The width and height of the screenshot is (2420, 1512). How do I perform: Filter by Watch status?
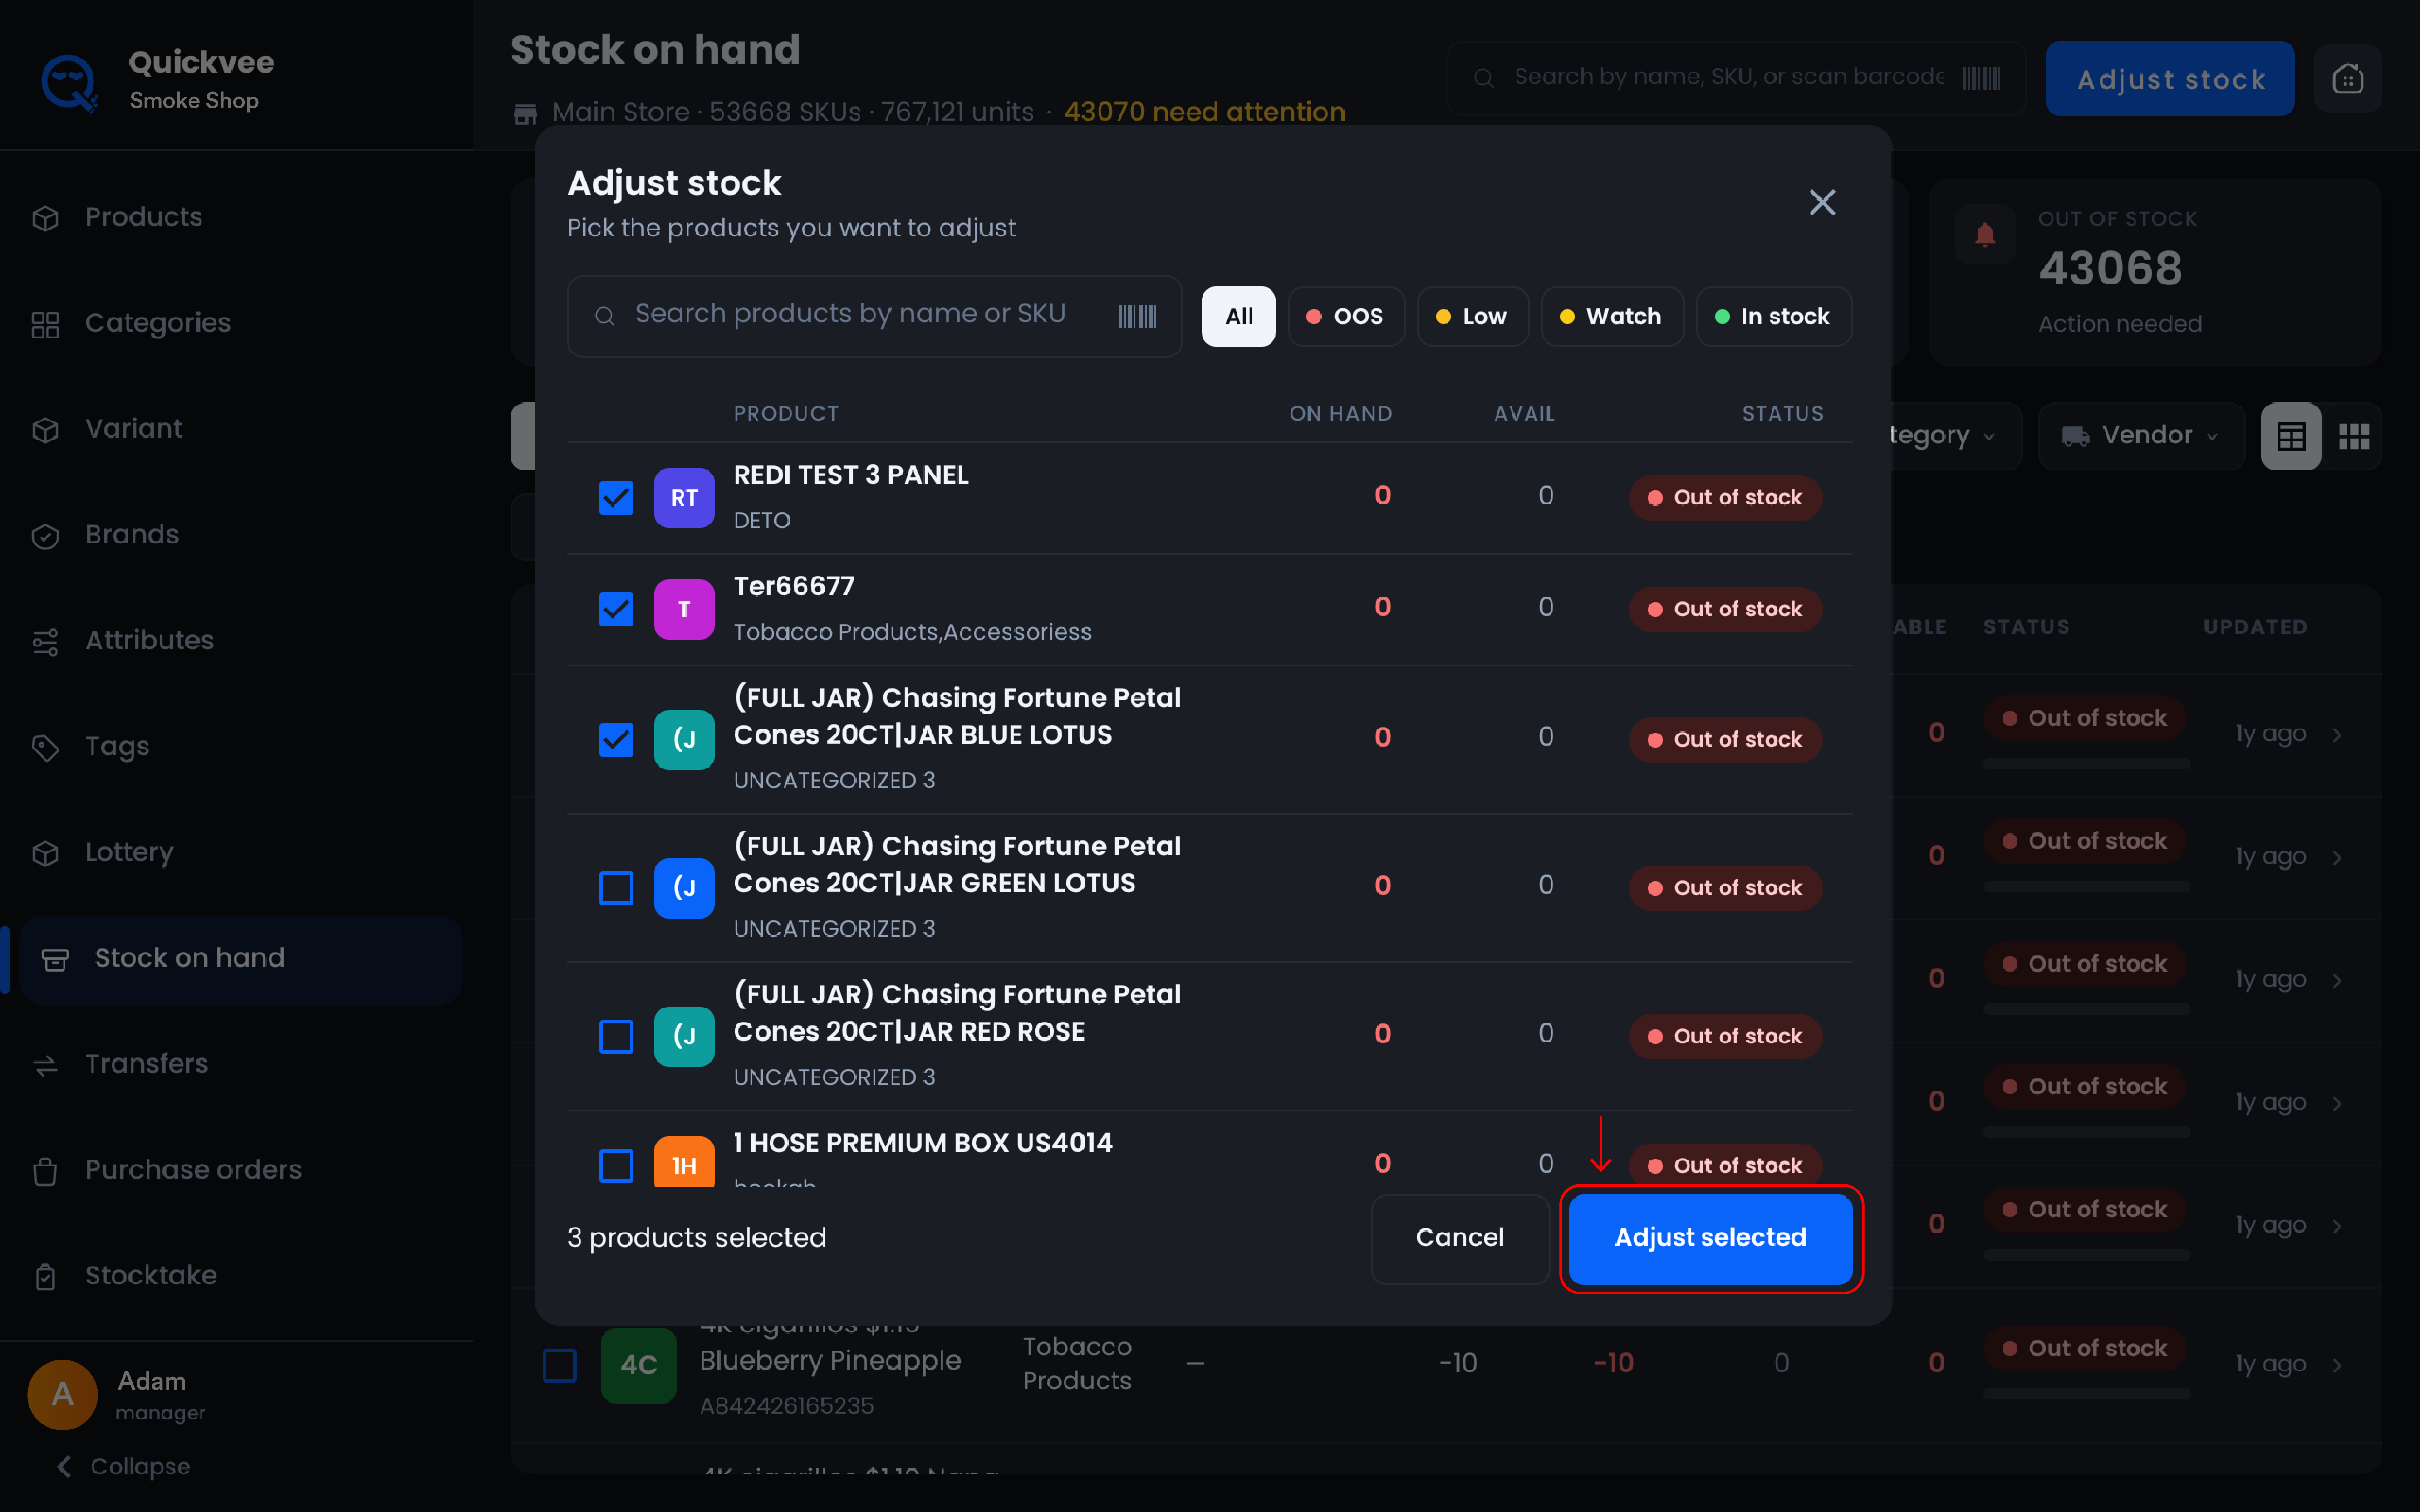coord(1611,317)
